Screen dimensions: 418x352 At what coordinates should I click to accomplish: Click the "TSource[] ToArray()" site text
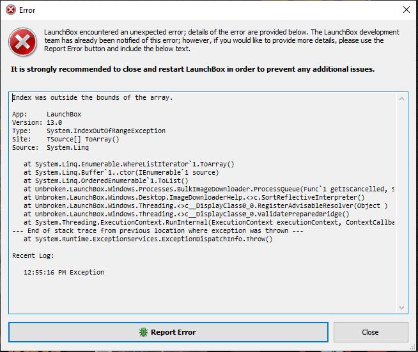83,139
